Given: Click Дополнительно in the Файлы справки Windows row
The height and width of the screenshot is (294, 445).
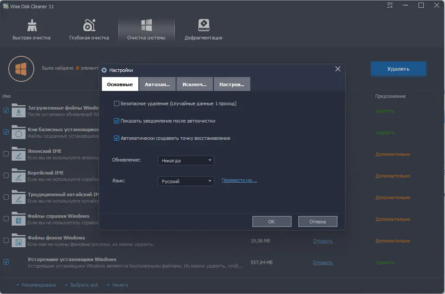Looking at the screenshot, I should 393,219.
